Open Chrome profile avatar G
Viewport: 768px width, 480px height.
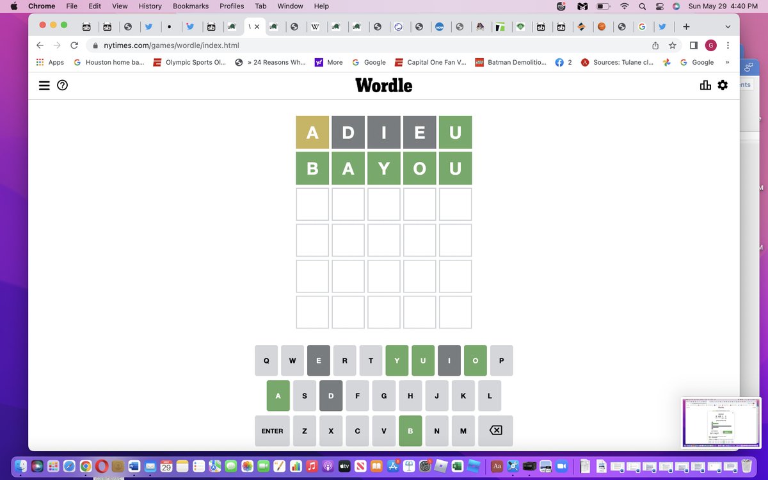(710, 45)
